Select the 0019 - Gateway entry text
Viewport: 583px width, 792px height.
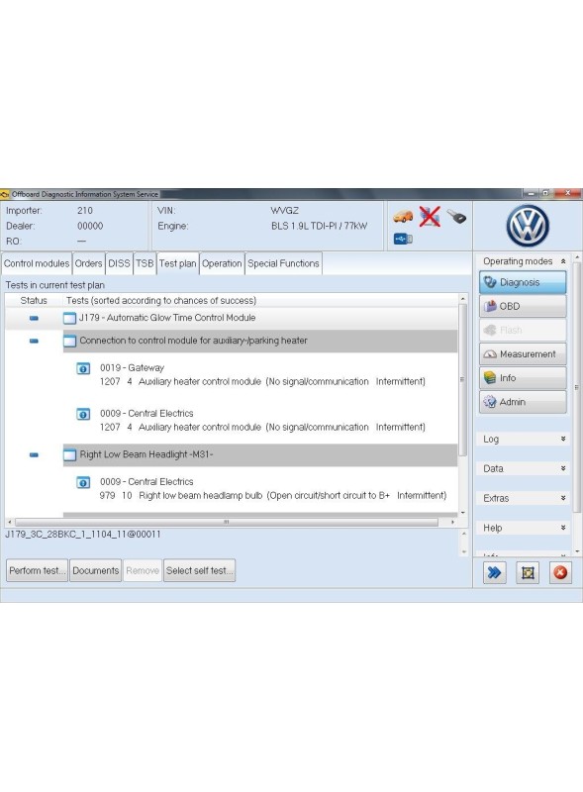click(132, 367)
